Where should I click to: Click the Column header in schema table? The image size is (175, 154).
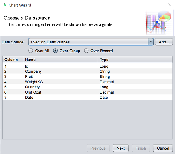point(13,60)
